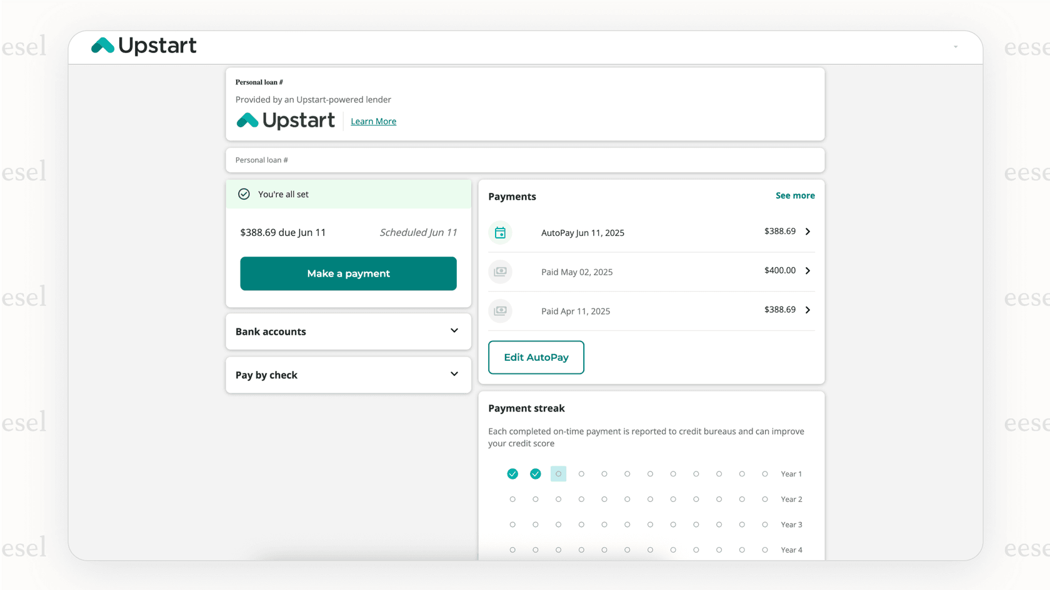Click the second green checkmark in the payment streak
Image resolution: width=1050 pixels, height=590 pixels.
click(536, 474)
